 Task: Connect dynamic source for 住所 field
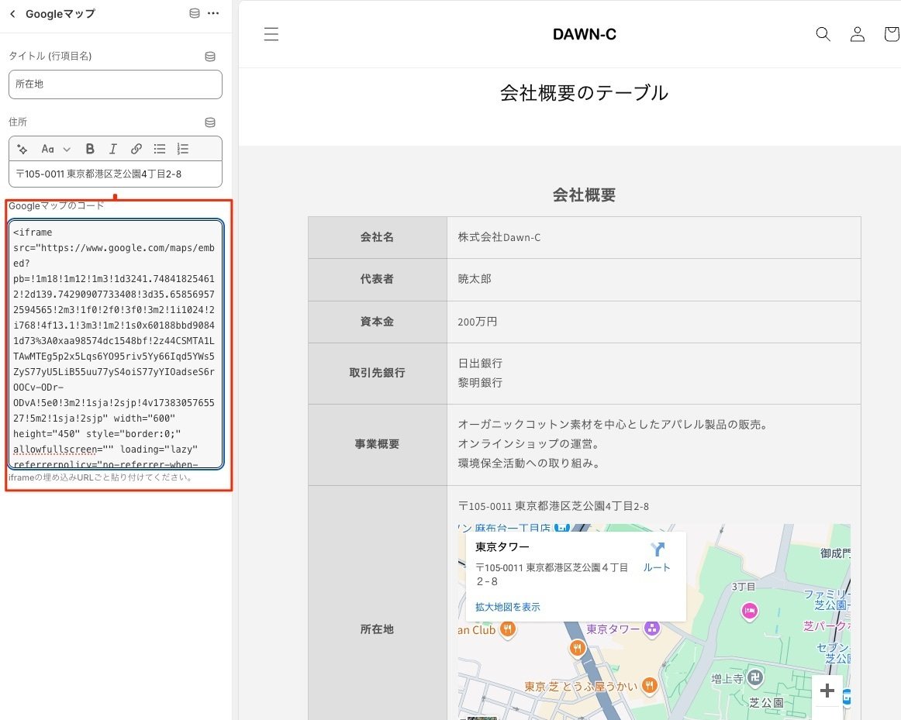pyautogui.click(x=210, y=122)
